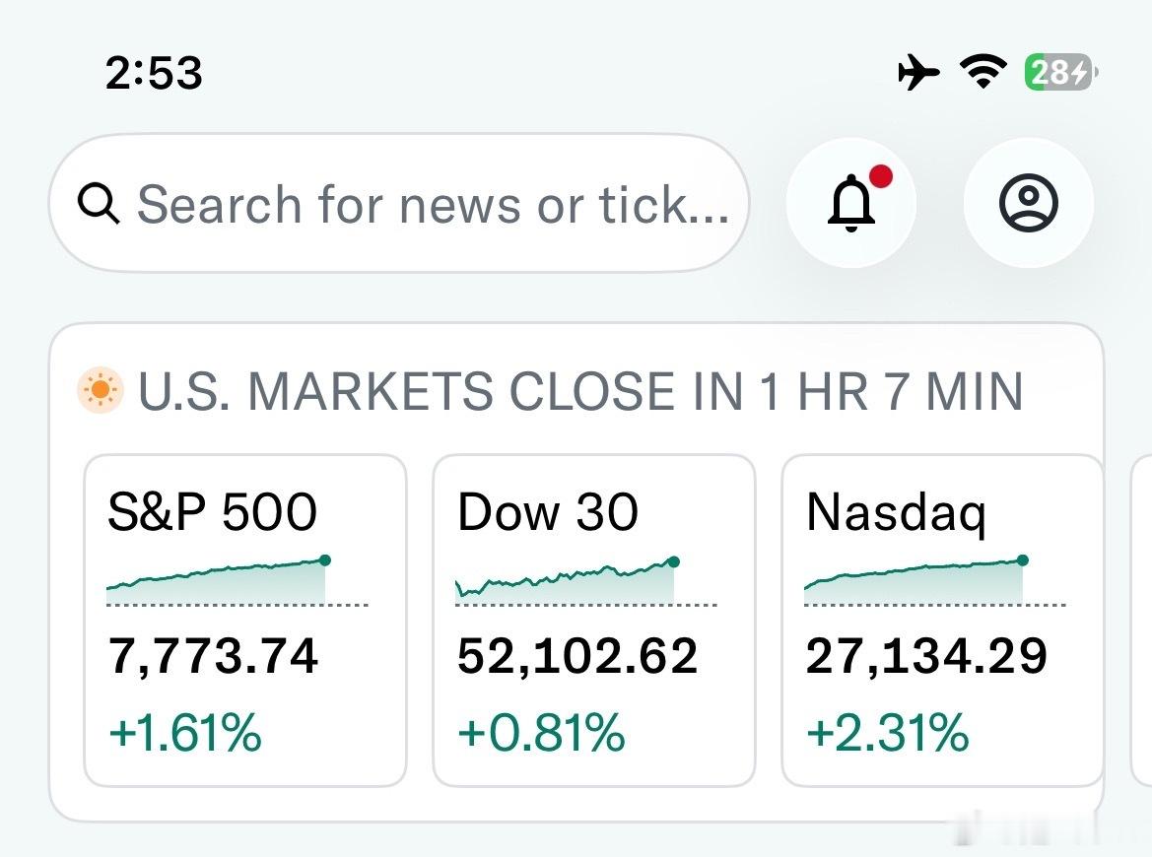Image resolution: width=1152 pixels, height=857 pixels.
Task: Tap the battery charging indicator
Action: (1060, 72)
